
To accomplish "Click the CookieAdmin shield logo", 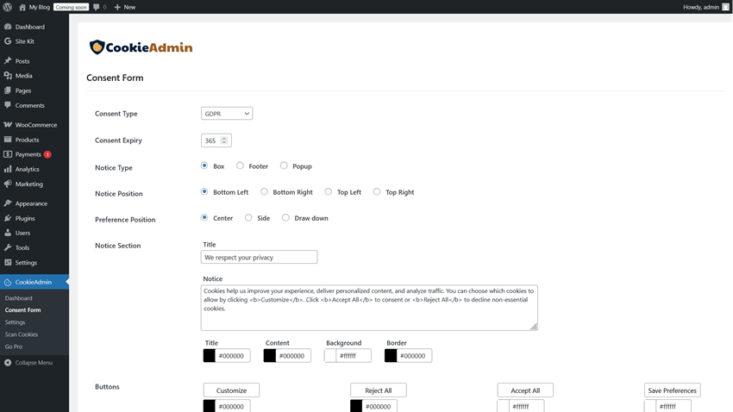I will (x=97, y=47).
